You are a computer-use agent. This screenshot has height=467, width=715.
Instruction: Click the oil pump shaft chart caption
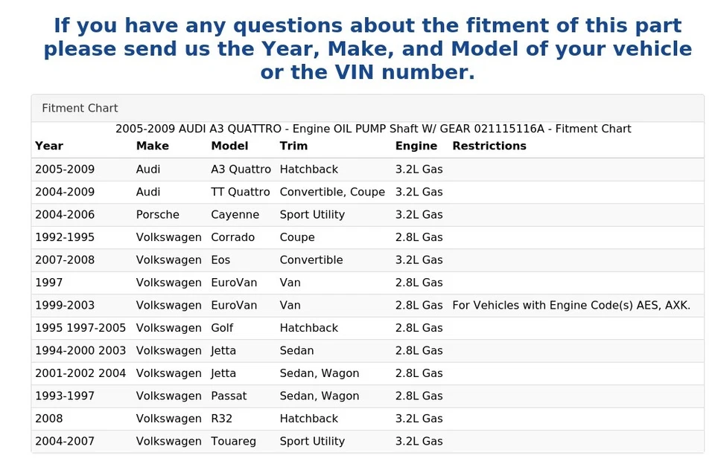click(372, 129)
